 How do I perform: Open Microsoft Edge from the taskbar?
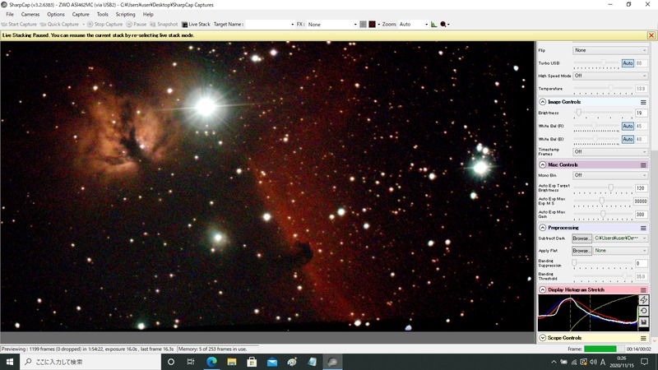tap(211, 362)
